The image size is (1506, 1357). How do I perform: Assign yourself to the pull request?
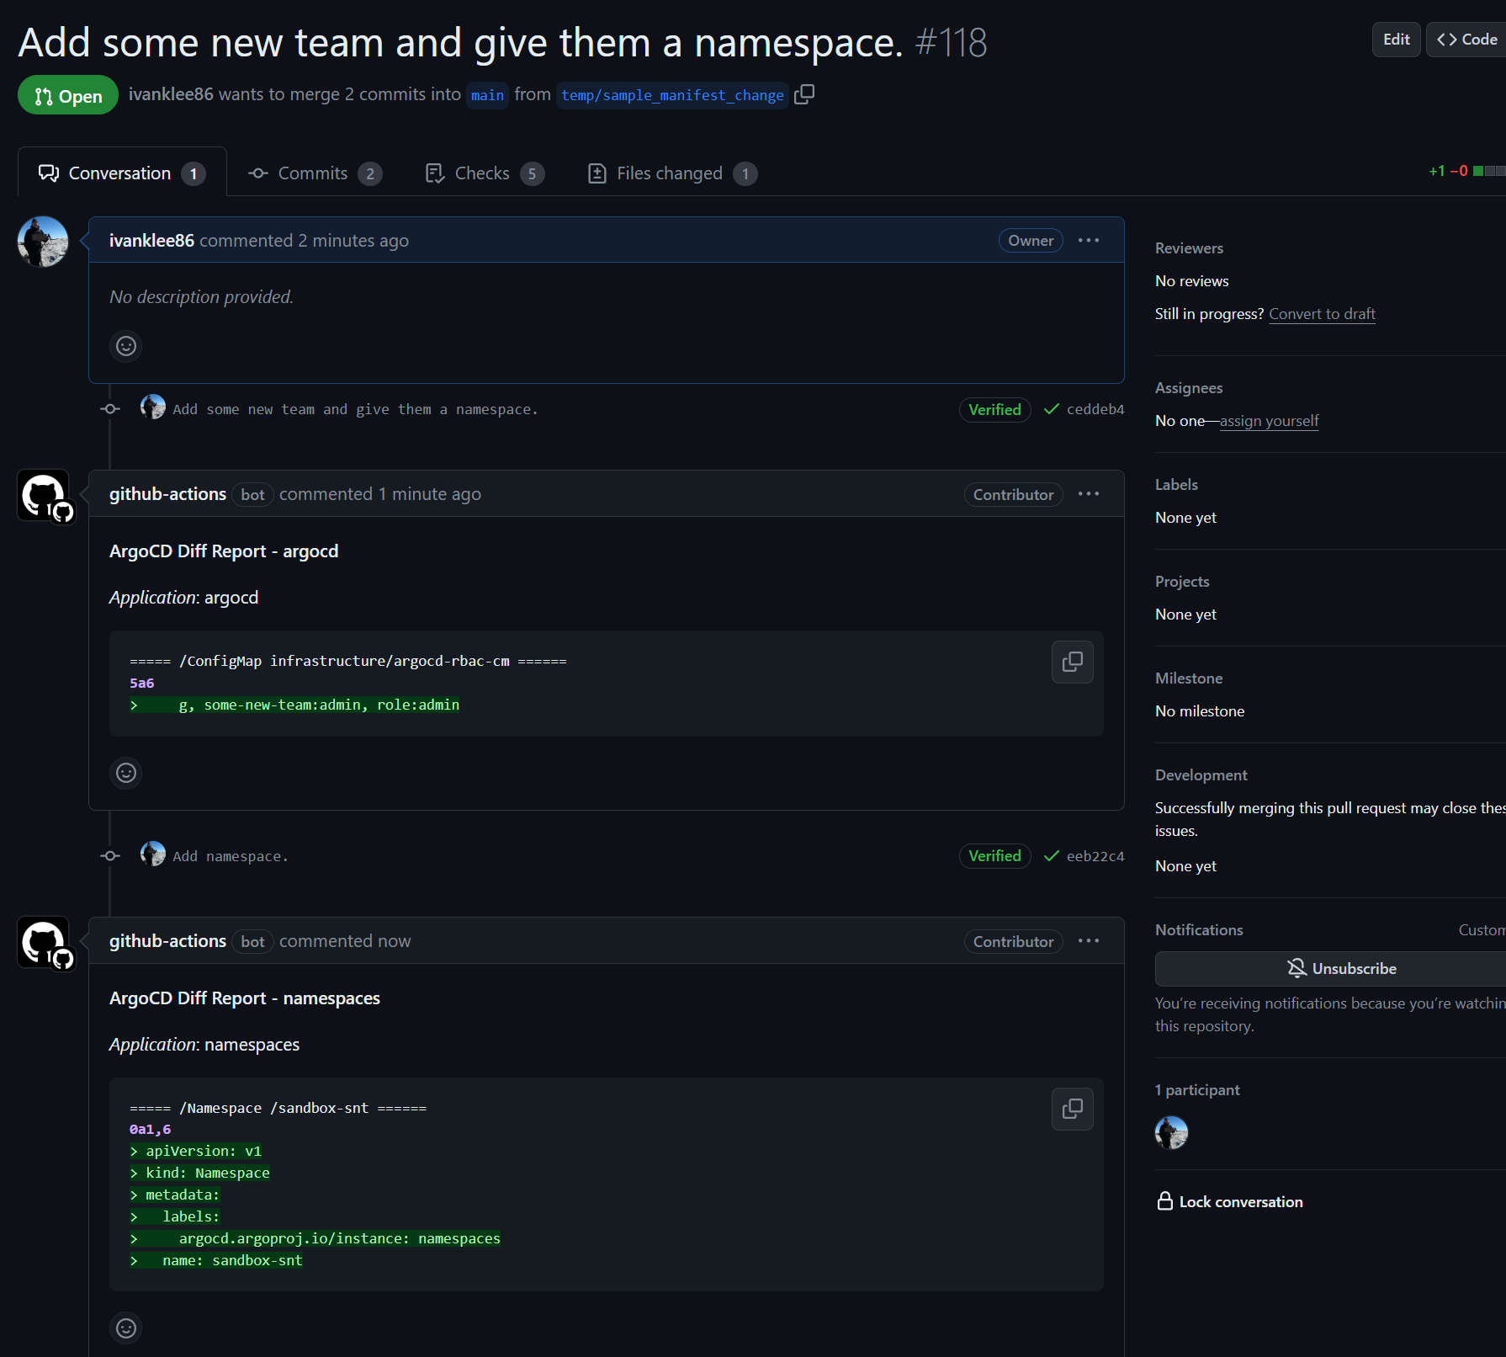[1269, 421]
